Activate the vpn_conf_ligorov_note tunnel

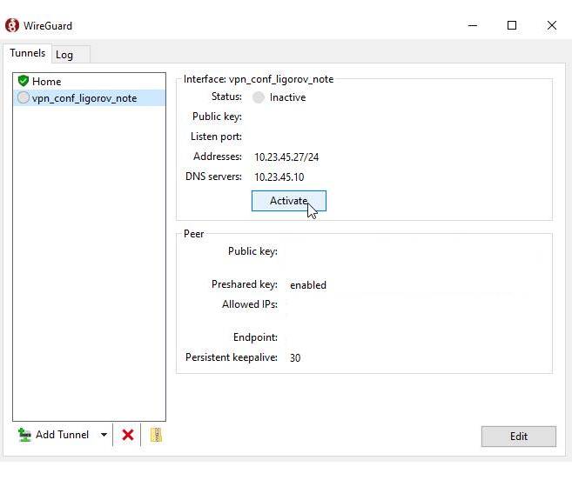pyautogui.click(x=289, y=201)
